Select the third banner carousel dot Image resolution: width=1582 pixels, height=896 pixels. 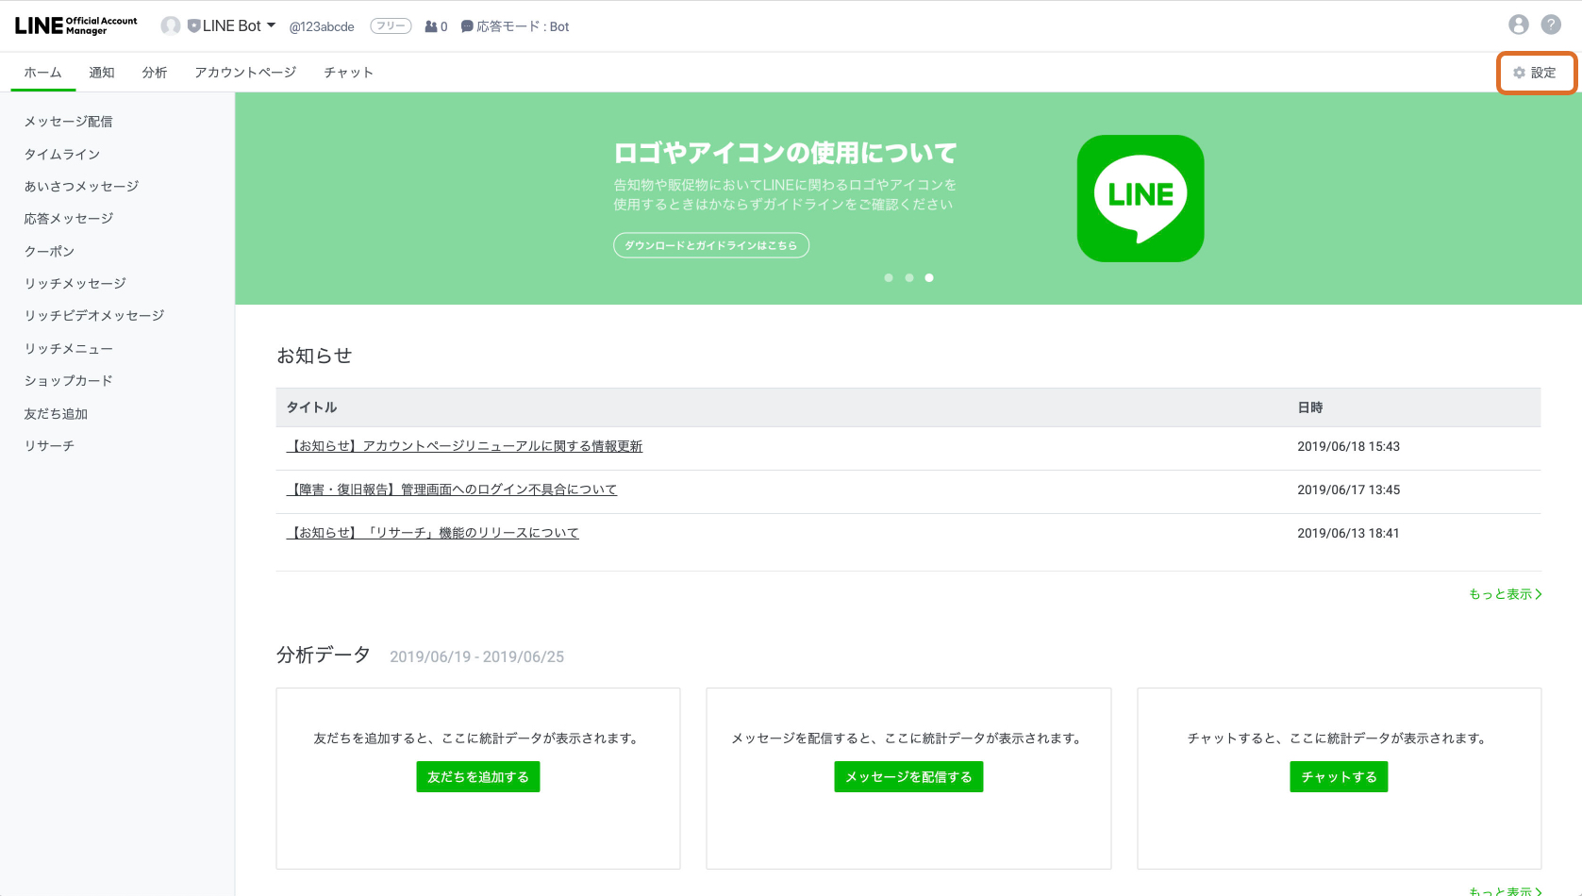tap(929, 277)
